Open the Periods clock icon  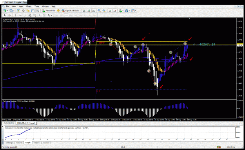127,11
